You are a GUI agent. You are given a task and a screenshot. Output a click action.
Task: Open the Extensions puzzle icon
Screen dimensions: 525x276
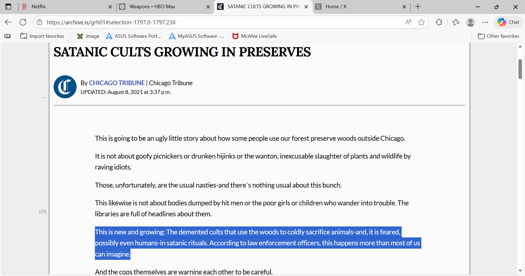pyautogui.click(x=439, y=22)
